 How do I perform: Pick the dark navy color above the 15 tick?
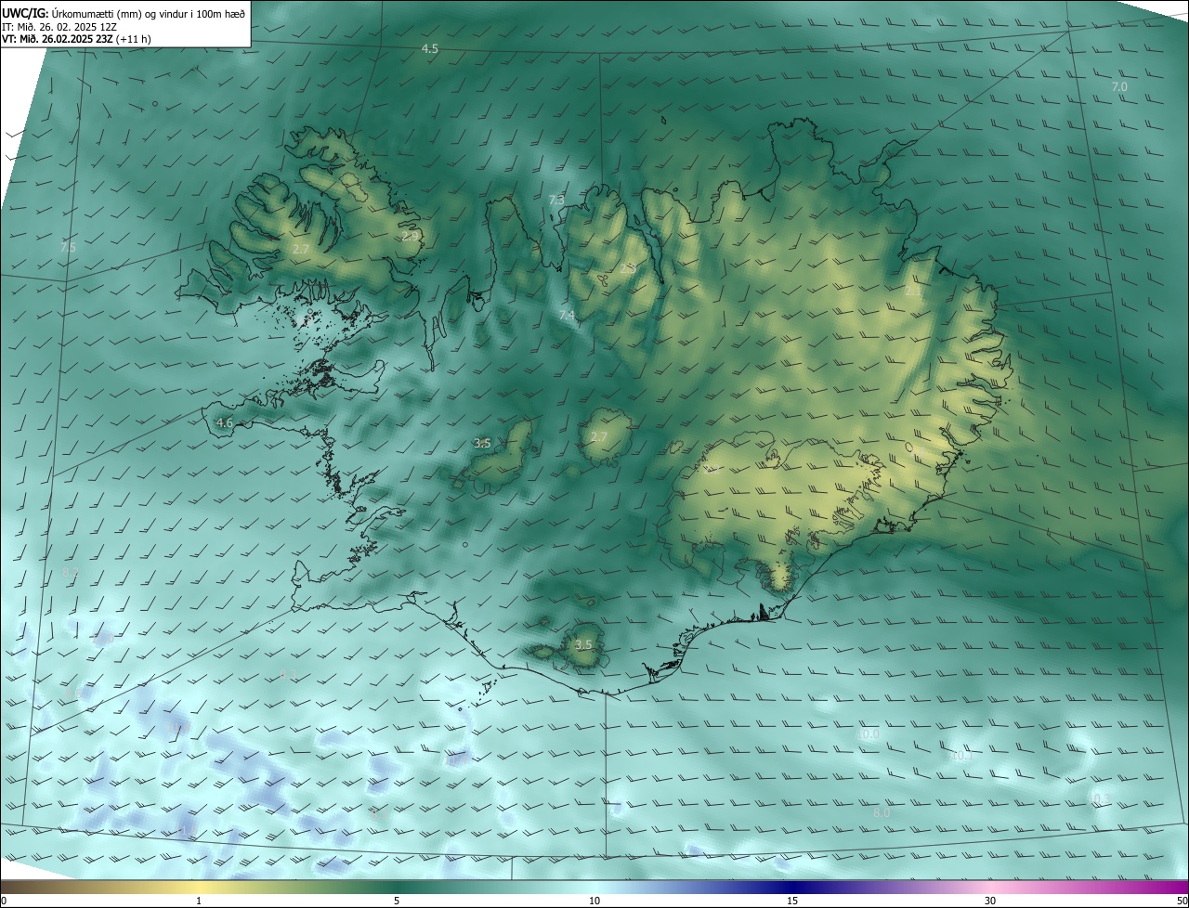(792, 887)
